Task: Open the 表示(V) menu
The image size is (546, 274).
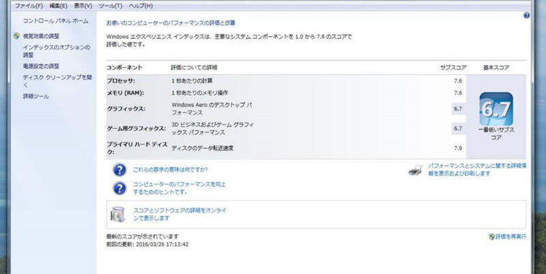Action: 83,6
